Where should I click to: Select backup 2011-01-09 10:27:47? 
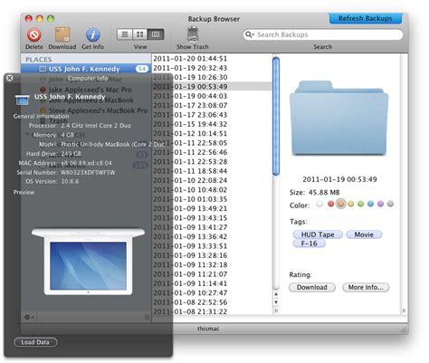[x=190, y=292]
